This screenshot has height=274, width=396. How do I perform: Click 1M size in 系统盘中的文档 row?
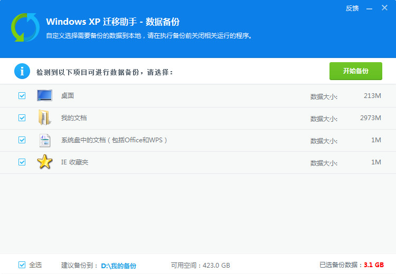tap(376, 140)
